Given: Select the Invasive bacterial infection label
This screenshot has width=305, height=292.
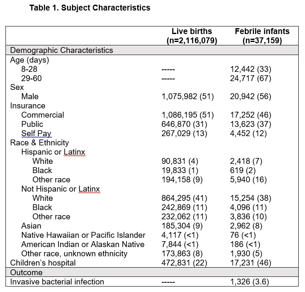Looking at the screenshot, I should coord(57,281).
